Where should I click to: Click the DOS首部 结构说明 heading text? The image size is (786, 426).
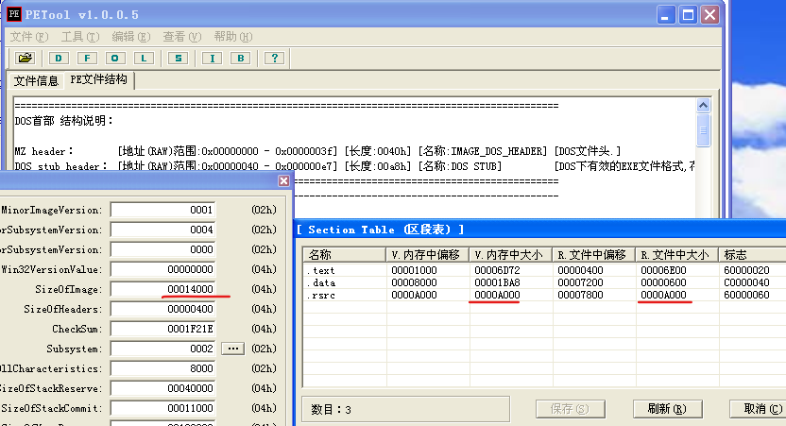pyautogui.click(x=63, y=121)
